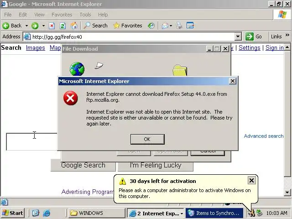Open the Edit menu
Screen dimensions: 292x219
(x=23, y=15)
